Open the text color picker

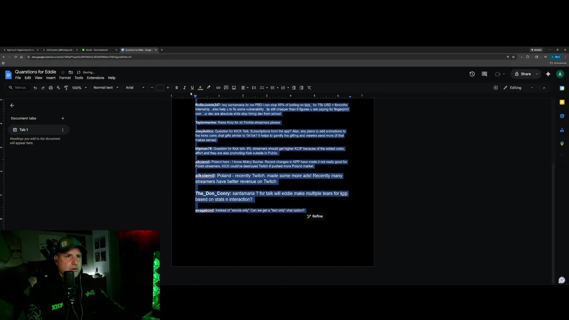(x=200, y=88)
